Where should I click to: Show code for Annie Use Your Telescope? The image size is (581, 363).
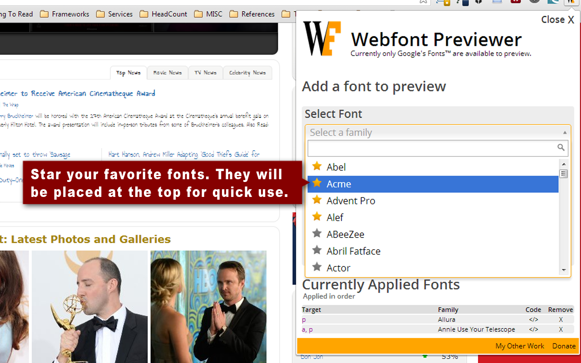click(533, 329)
